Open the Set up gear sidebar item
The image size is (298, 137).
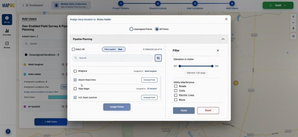pyautogui.click(x=7, y=19)
